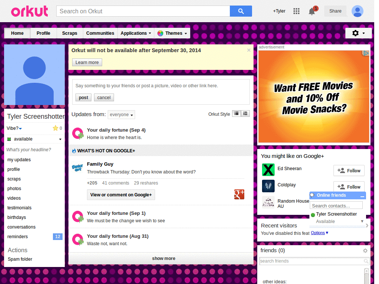This screenshot has height=284, width=379.
Task: Click in the 'Search contacts' field
Action: click(x=336, y=205)
